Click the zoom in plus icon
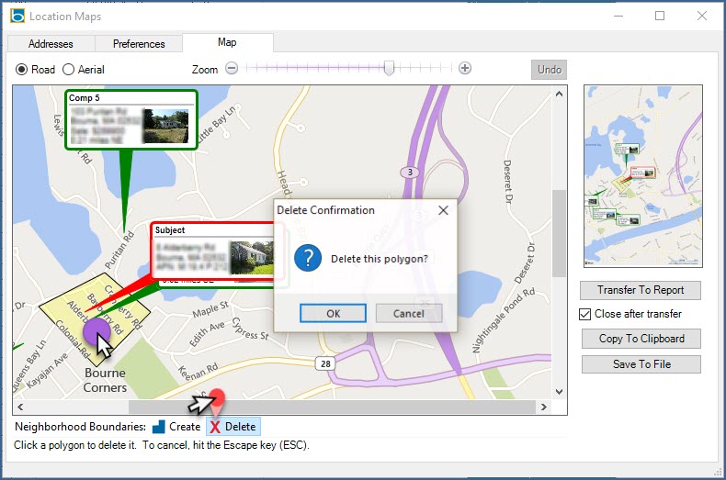Viewport: 726px width, 480px height. (465, 69)
